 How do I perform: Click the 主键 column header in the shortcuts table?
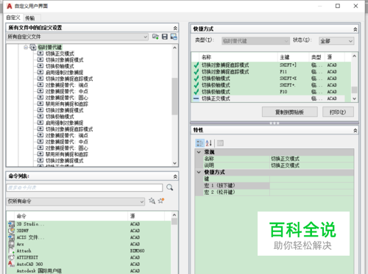(293, 57)
